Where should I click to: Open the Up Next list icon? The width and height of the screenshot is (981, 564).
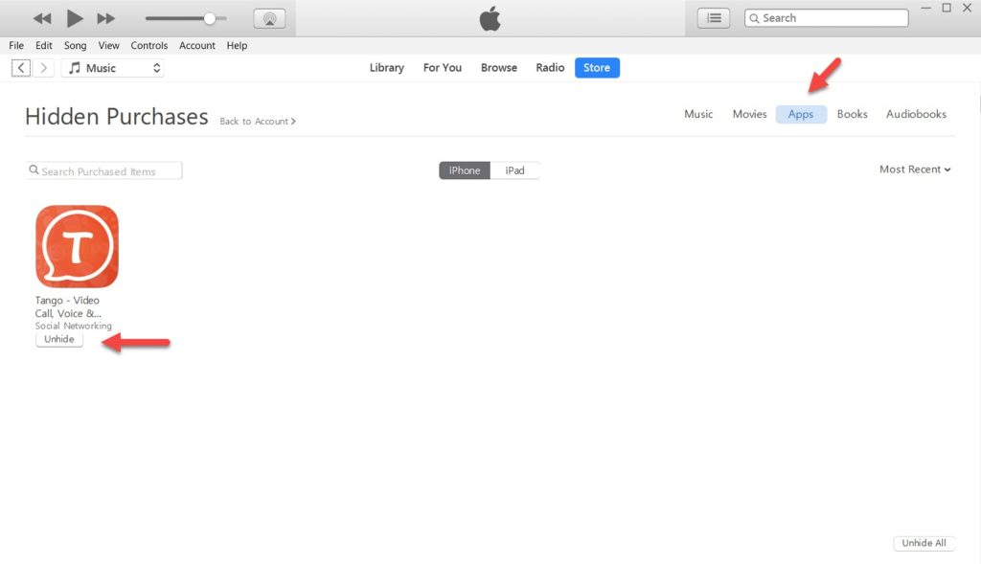point(713,17)
